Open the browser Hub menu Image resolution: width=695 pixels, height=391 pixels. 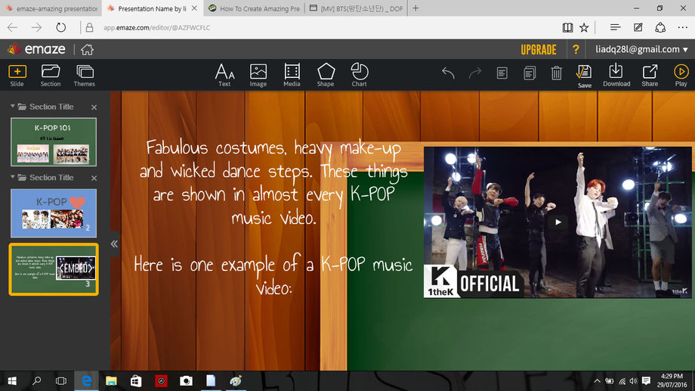tap(615, 27)
